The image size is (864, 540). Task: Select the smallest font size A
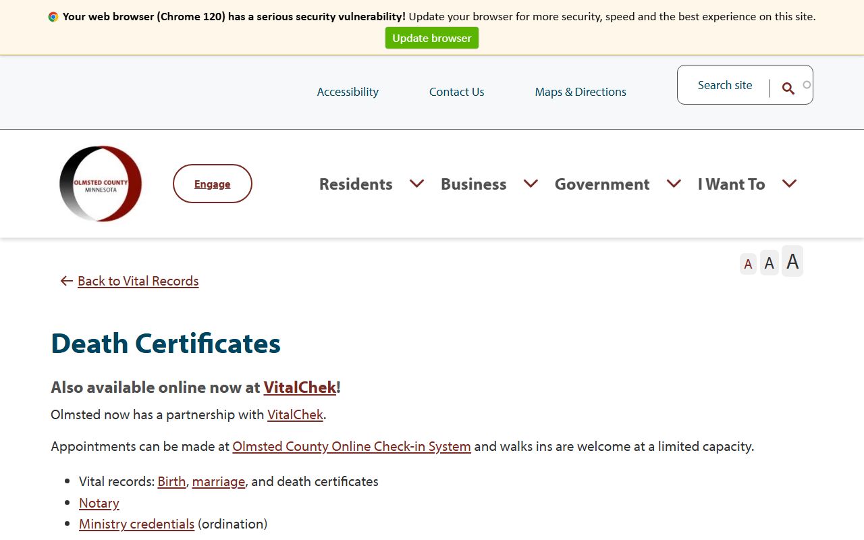pyautogui.click(x=748, y=264)
